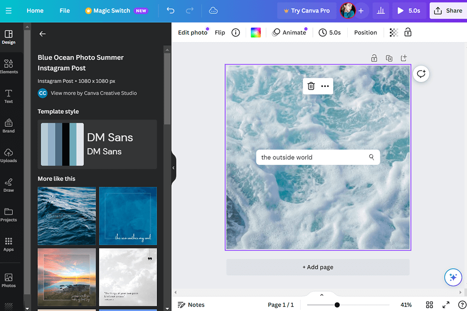
Task: Open Magic Switch
Action: 116,11
